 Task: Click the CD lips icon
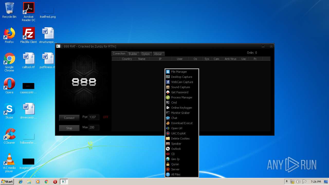coord(168,154)
